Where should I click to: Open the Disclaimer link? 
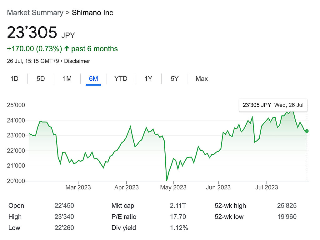coord(77,61)
